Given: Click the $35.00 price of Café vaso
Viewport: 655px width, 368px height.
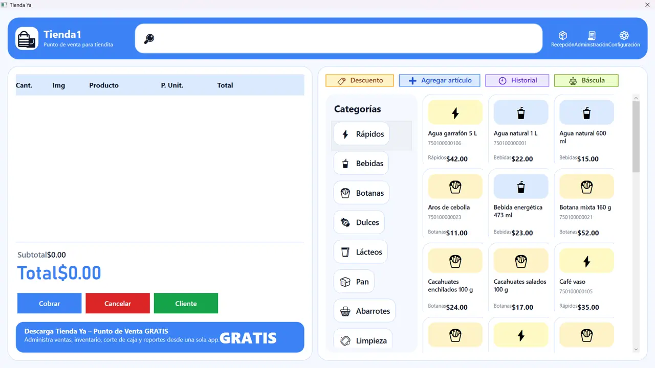Looking at the screenshot, I should 588,307.
